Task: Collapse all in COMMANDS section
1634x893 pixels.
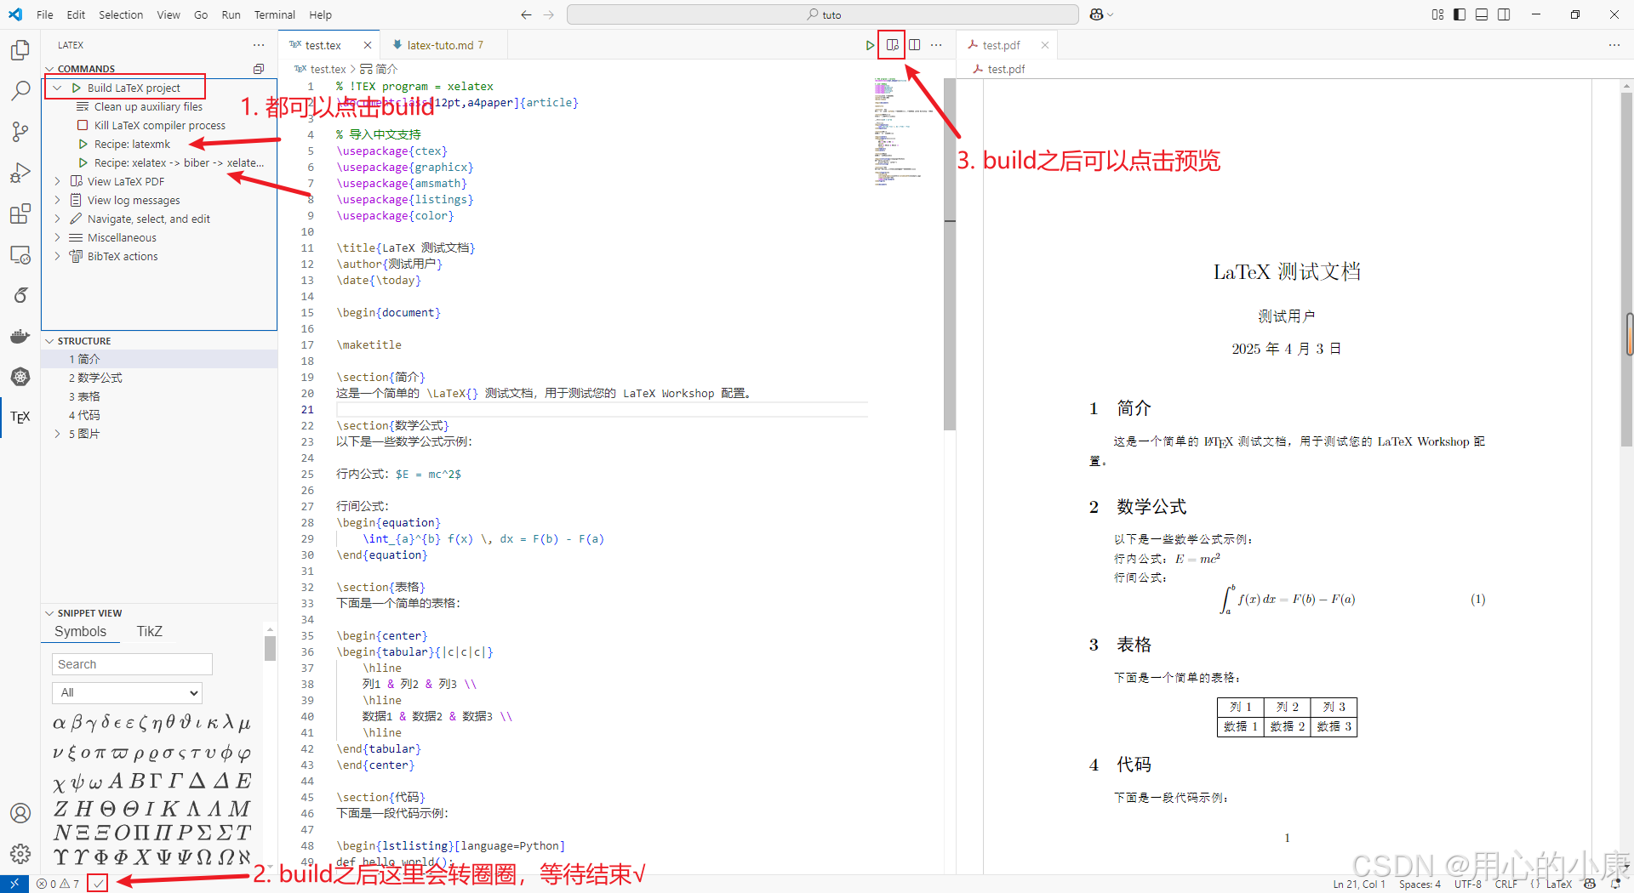Action: pyautogui.click(x=259, y=69)
